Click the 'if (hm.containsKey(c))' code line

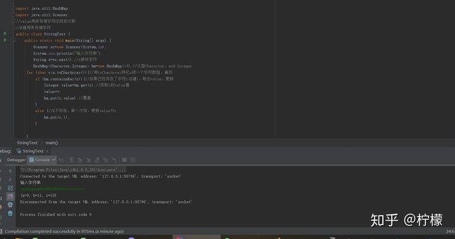(x=104, y=78)
